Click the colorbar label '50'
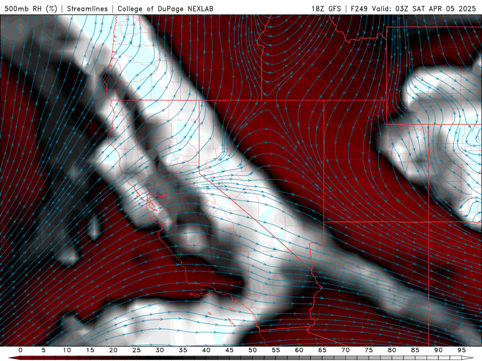The height and width of the screenshot is (361, 482). click(252, 350)
